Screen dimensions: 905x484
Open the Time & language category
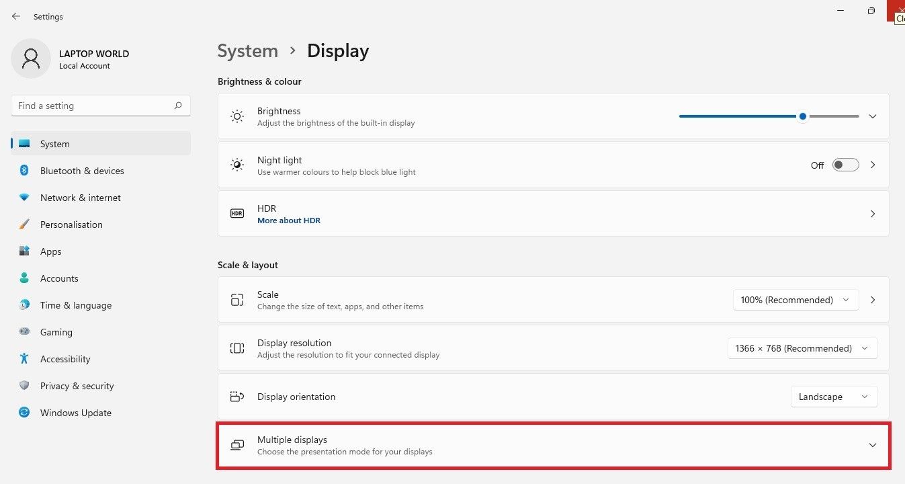75,305
